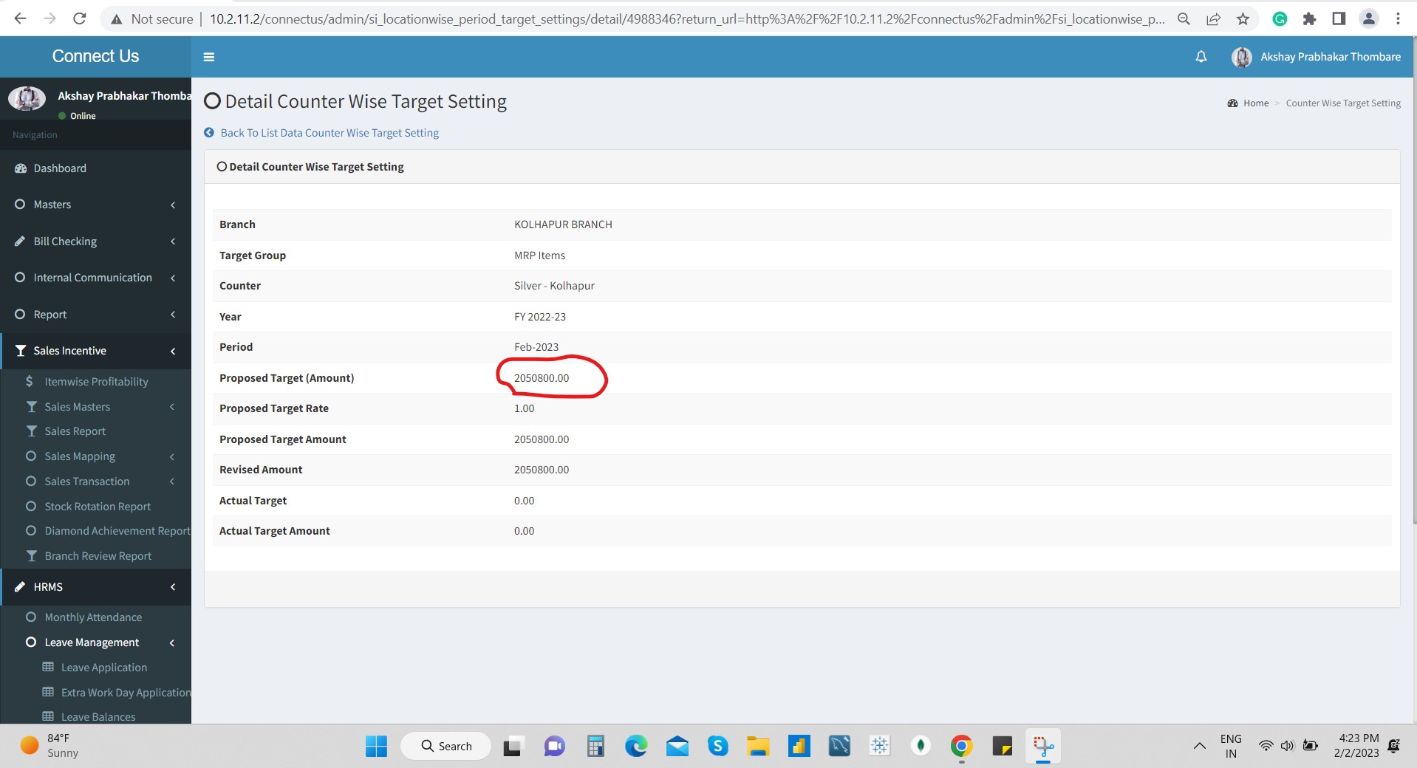Image resolution: width=1417 pixels, height=768 pixels.
Task: Open Dashboard in sidebar
Action: tap(95, 168)
